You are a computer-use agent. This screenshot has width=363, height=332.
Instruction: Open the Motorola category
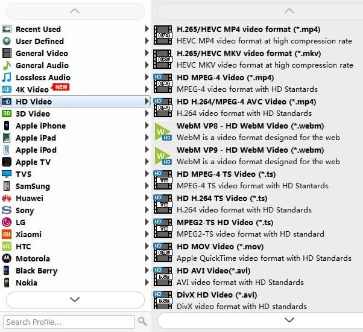[75, 258]
